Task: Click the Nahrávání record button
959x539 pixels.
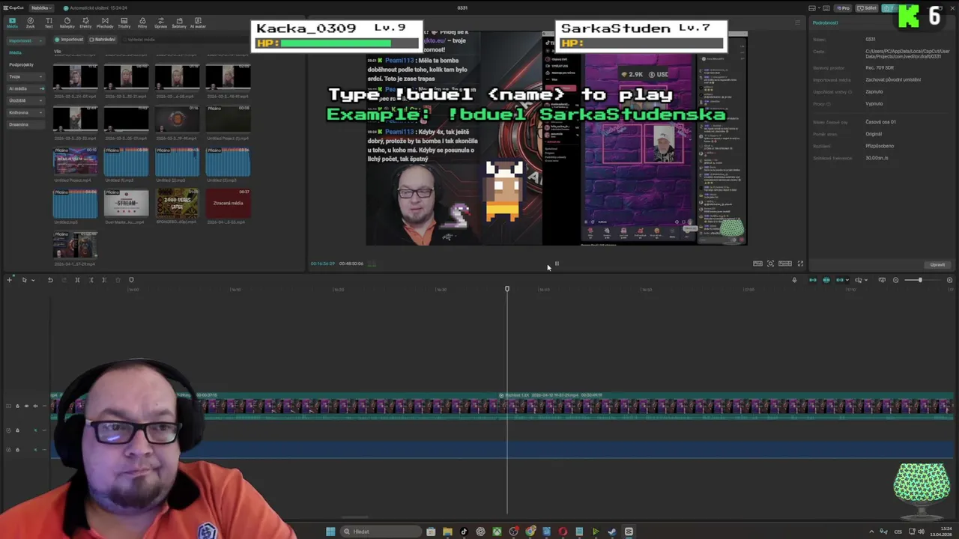Action: tap(103, 40)
